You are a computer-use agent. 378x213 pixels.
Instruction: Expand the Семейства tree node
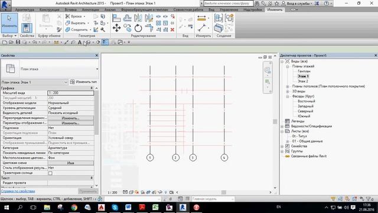pos(282,146)
